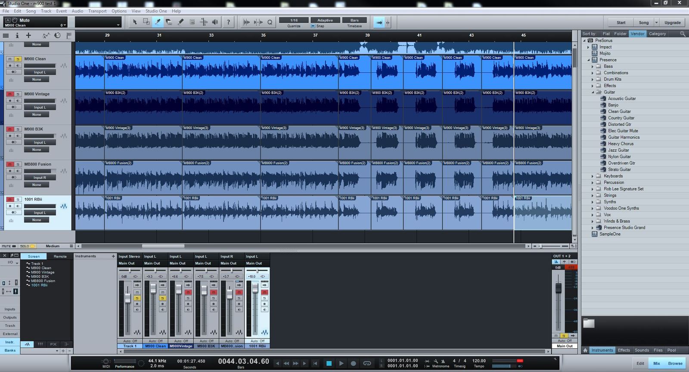Toggle autoscroll arrow in the toolbar
The height and width of the screenshot is (372, 689).
pyautogui.click(x=379, y=22)
